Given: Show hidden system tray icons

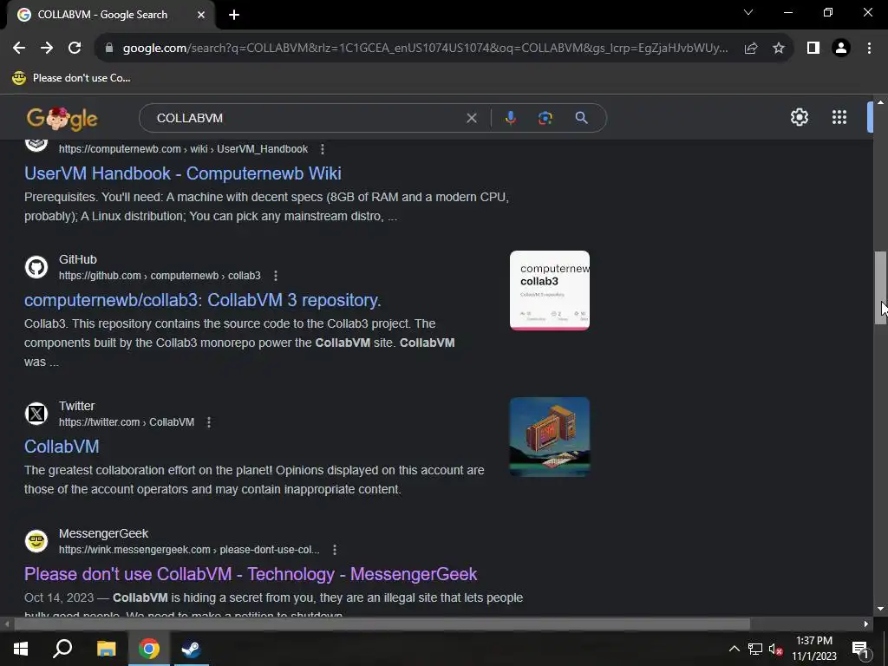Looking at the screenshot, I should point(734,649).
